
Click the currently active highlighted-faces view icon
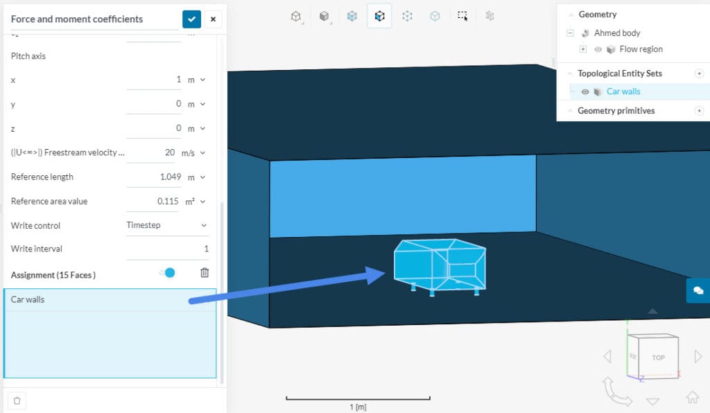[379, 15]
